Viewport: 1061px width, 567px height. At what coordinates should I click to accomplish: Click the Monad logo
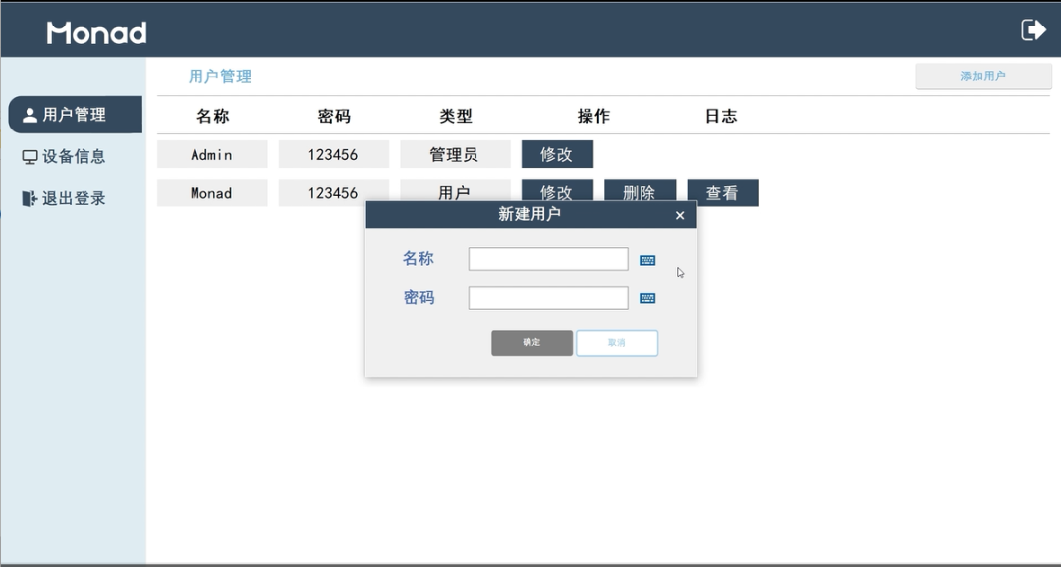click(96, 32)
